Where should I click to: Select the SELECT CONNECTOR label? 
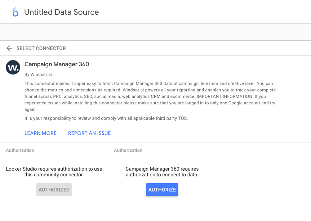coord(41,48)
